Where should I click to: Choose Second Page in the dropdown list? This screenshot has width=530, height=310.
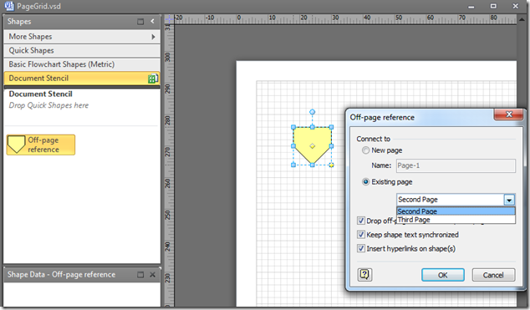pyautogui.click(x=456, y=211)
